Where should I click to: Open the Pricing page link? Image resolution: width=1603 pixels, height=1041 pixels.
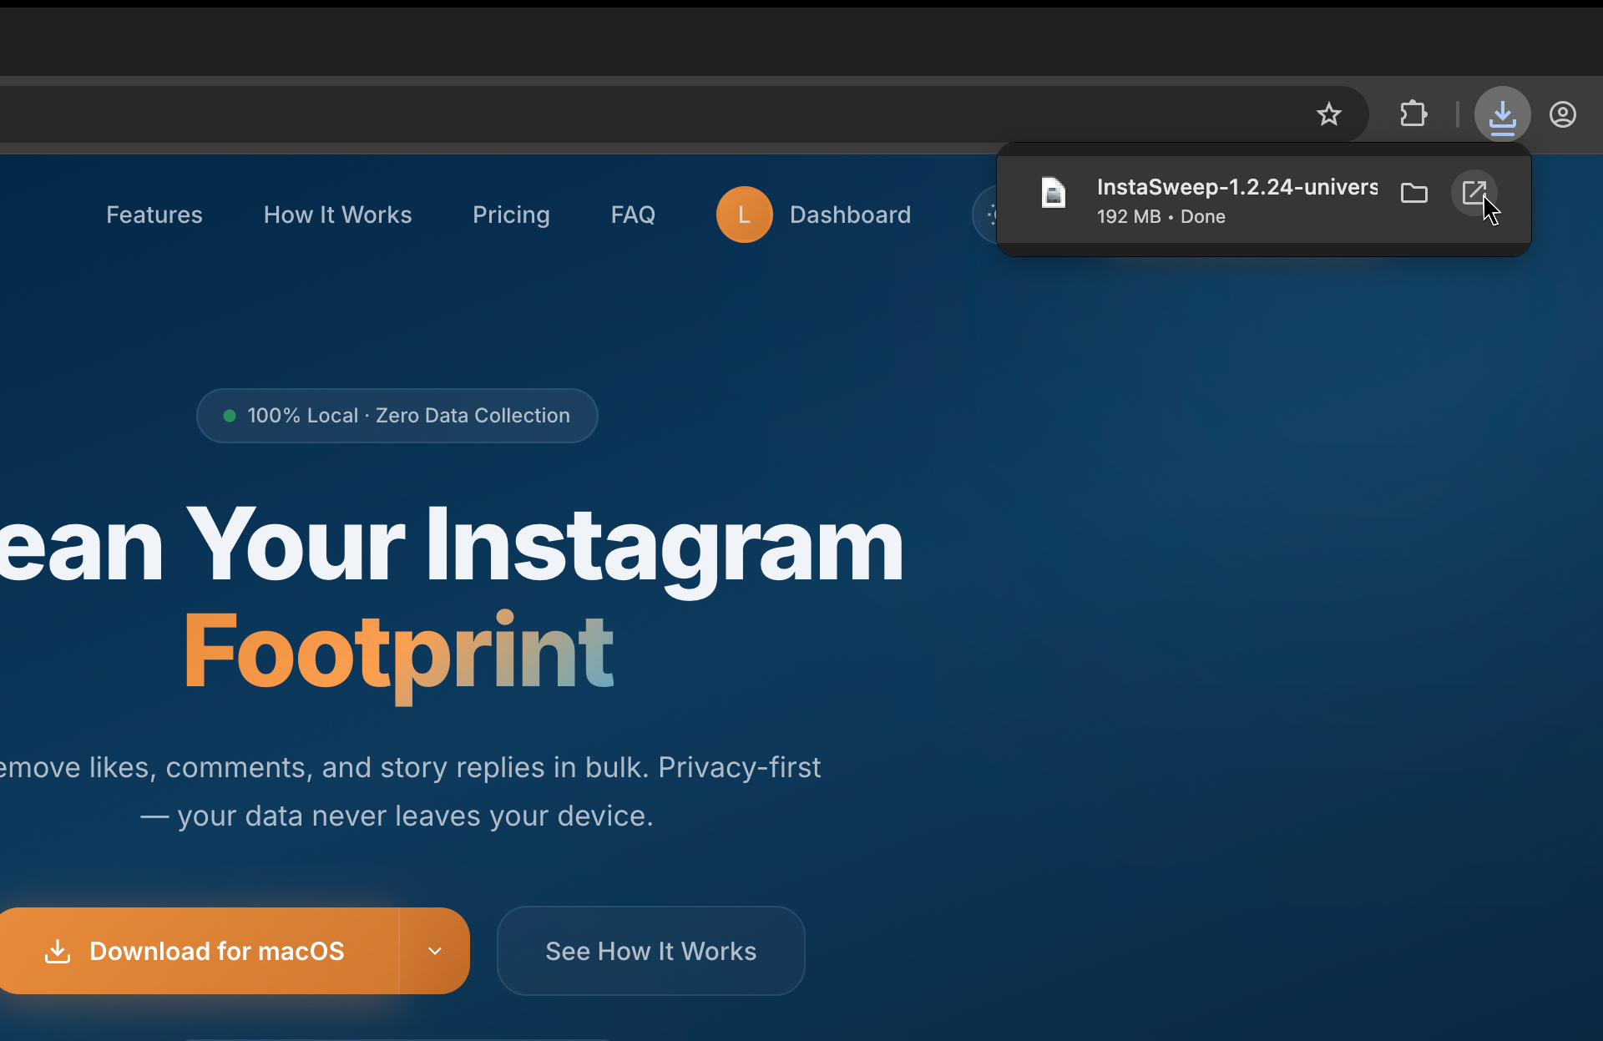(511, 215)
